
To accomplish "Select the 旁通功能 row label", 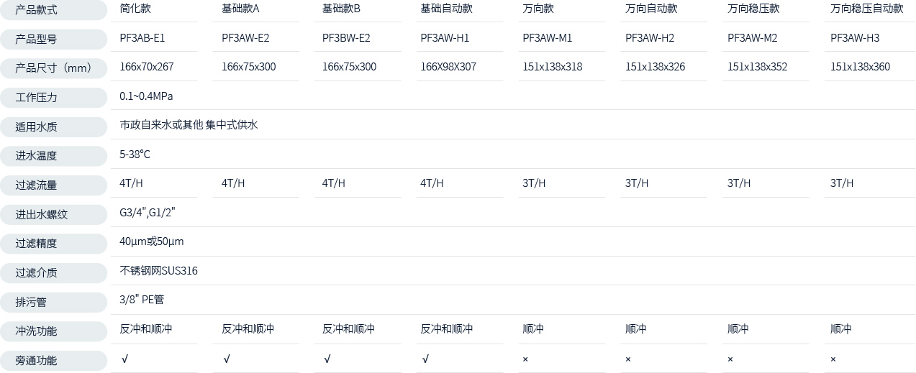I will tap(37, 361).
